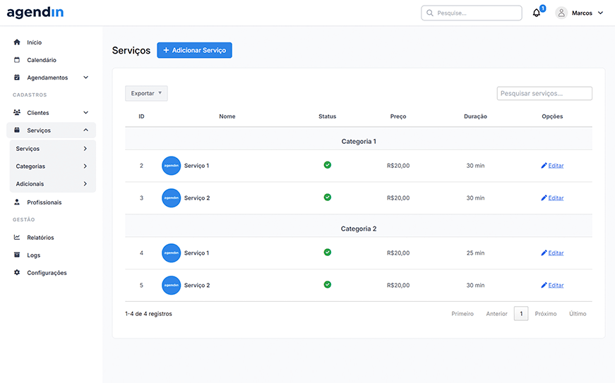Click the Profissionais person icon
The height and width of the screenshot is (383, 615).
pos(17,202)
